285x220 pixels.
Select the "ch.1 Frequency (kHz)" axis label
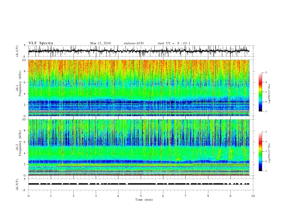tap(19, 83)
